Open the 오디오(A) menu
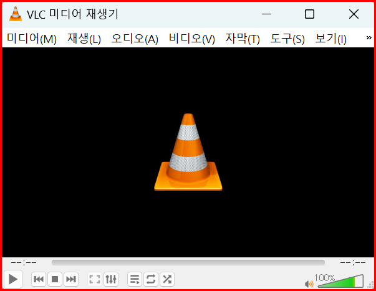This screenshot has height=291, width=376. [x=135, y=39]
